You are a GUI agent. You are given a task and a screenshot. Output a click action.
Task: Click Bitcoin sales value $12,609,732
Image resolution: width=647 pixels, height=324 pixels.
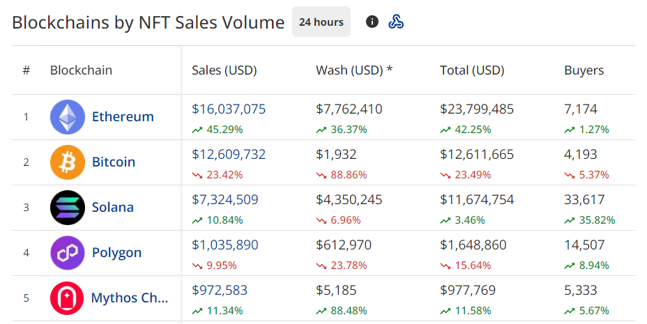(229, 155)
